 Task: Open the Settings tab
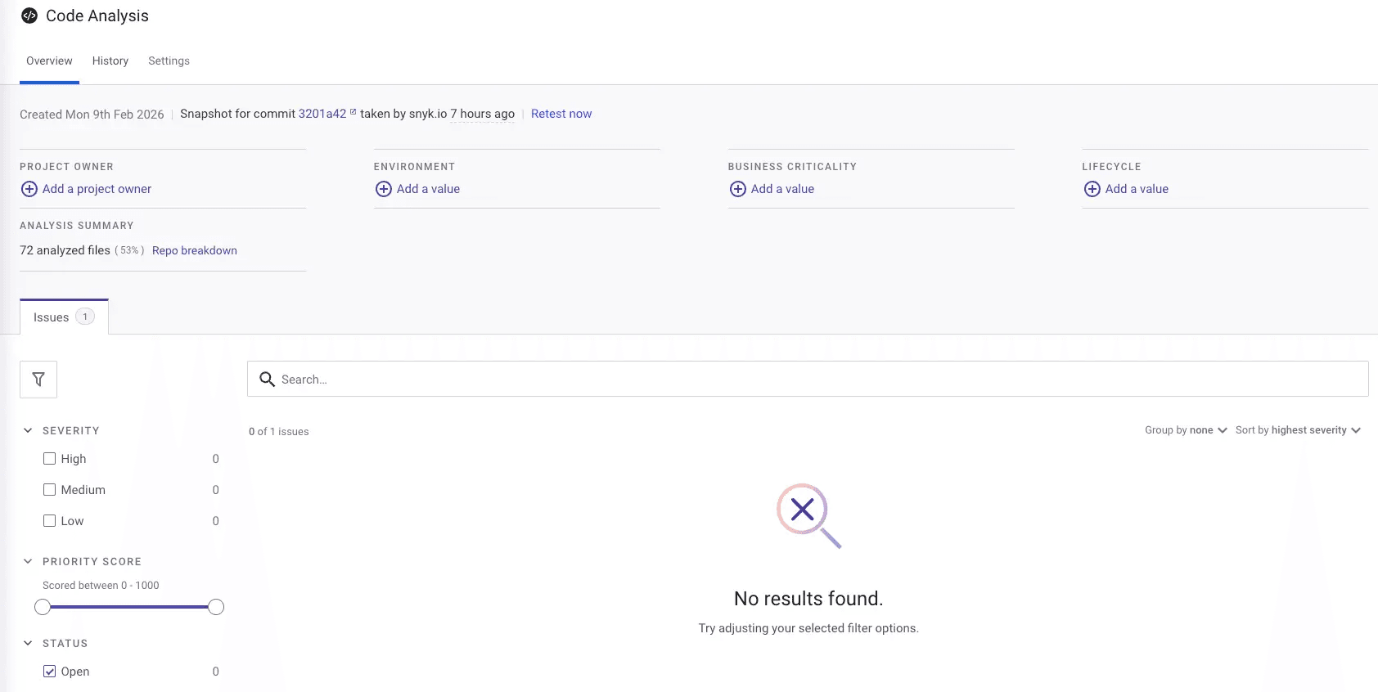pyautogui.click(x=169, y=61)
